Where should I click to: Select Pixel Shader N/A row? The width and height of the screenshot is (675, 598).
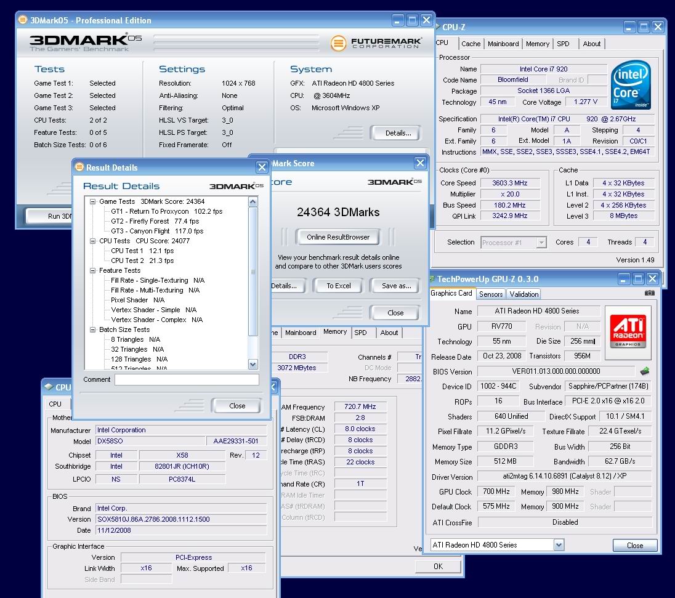138,300
